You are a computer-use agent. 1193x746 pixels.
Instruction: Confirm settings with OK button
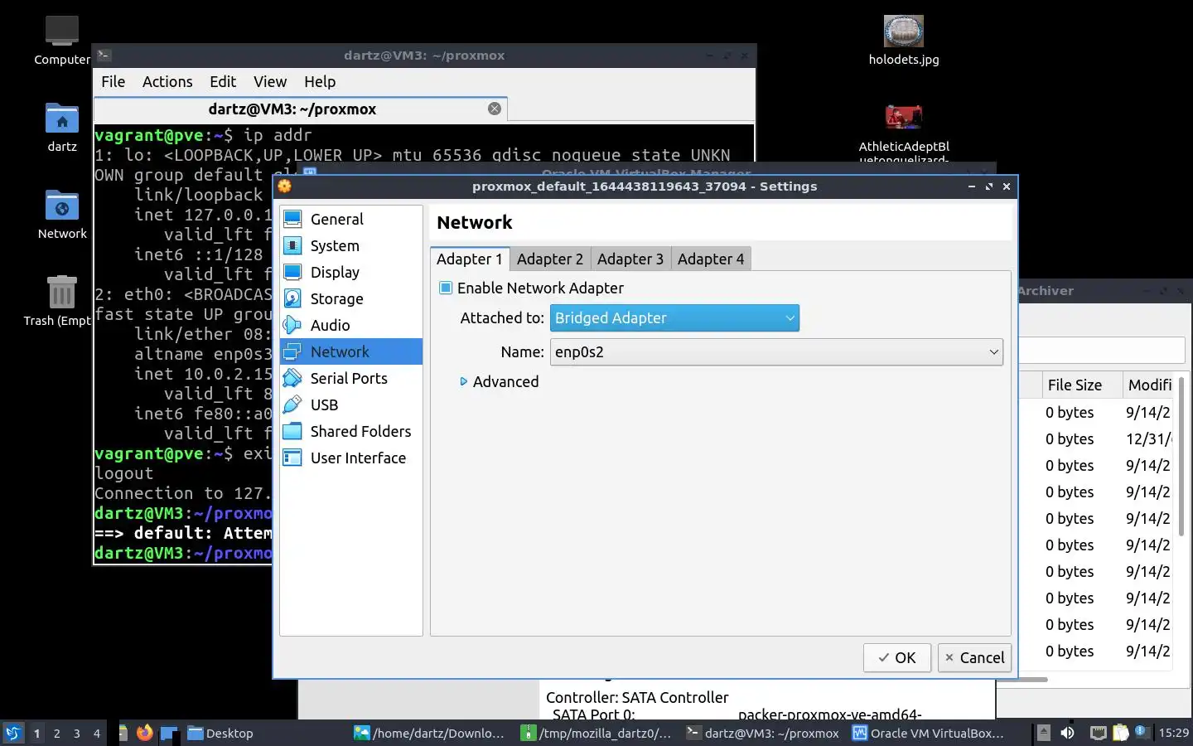[897, 657]
